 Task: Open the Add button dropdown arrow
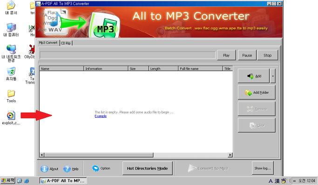point(273,76)
